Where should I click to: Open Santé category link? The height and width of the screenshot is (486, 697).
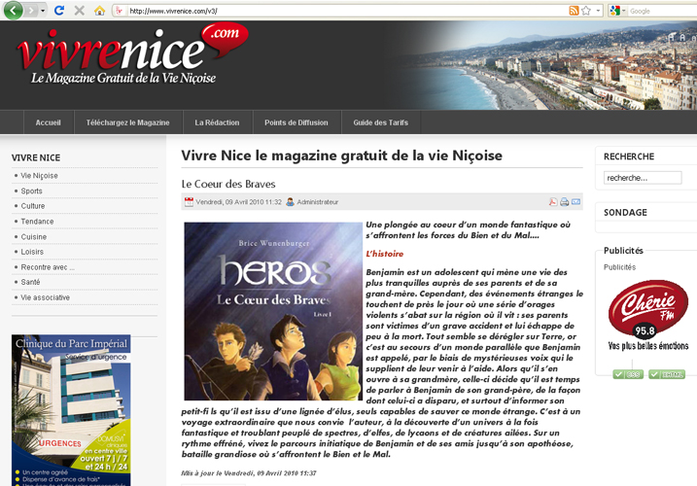tap(30, 282)
